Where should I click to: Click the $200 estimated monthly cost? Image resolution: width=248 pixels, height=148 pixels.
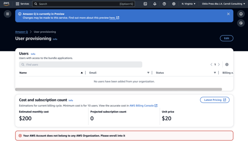click(25, 118)
